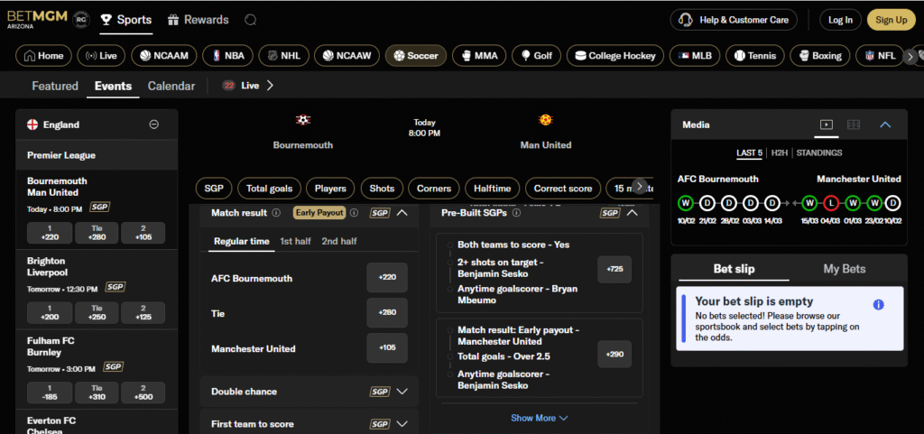Click the Sign Up button
Image resolution: width=924 pixels, height=434 pixels.
pos(891,20)
